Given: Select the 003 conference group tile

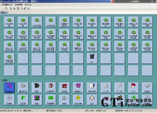Looking at the screenshot, I should click(x=92, y=58).
